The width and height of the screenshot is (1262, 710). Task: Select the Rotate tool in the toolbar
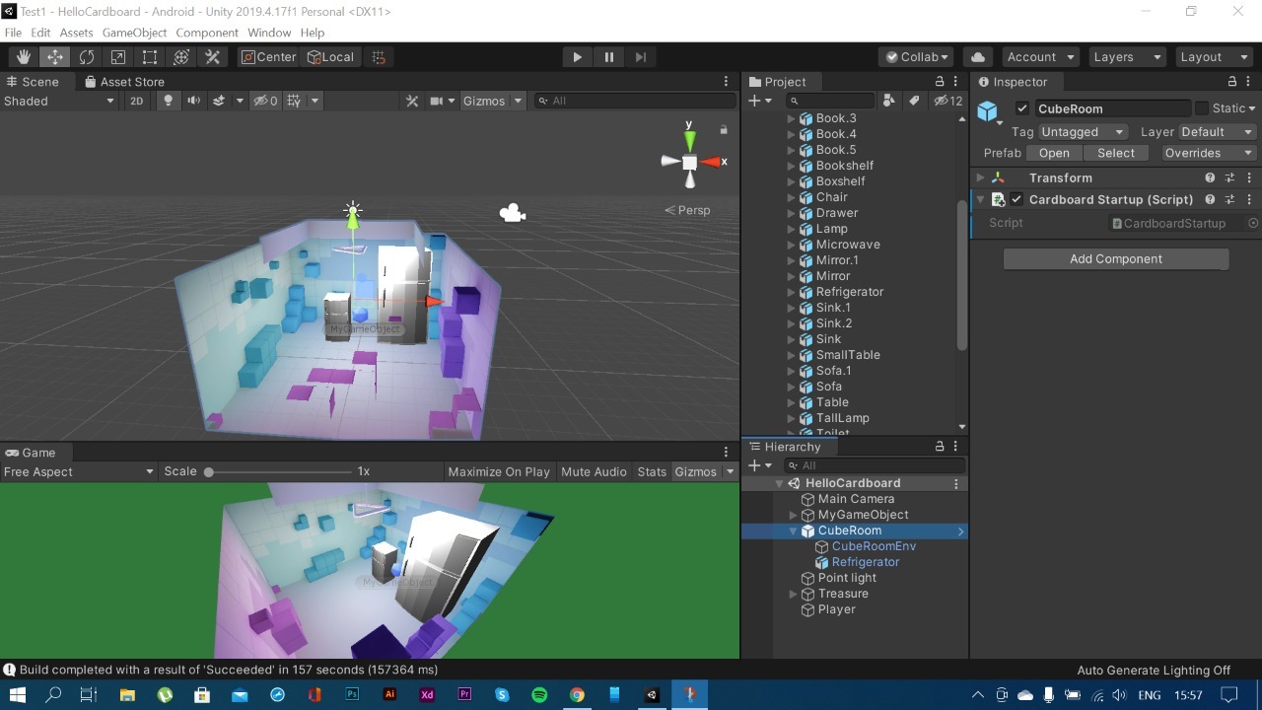pyautogui.click(x=87, y=56)
